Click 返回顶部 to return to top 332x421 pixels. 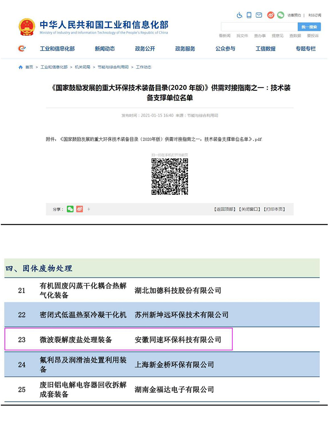click(225, 209)
